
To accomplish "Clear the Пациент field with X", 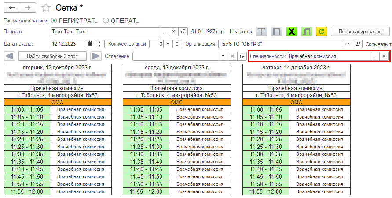I will [x=173, y=32].
